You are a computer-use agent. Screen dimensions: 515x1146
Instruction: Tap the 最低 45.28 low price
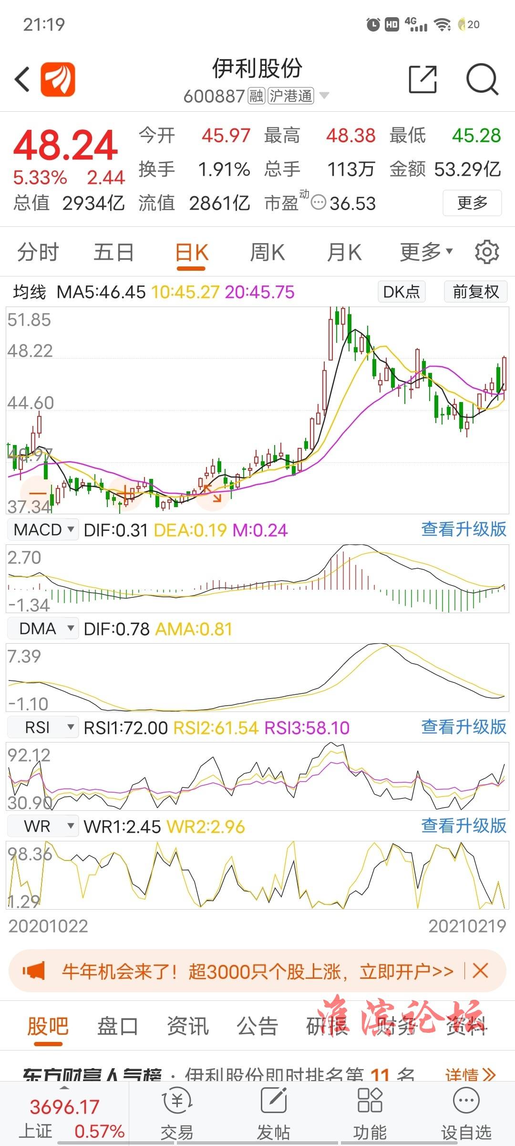tap(445, 136)
